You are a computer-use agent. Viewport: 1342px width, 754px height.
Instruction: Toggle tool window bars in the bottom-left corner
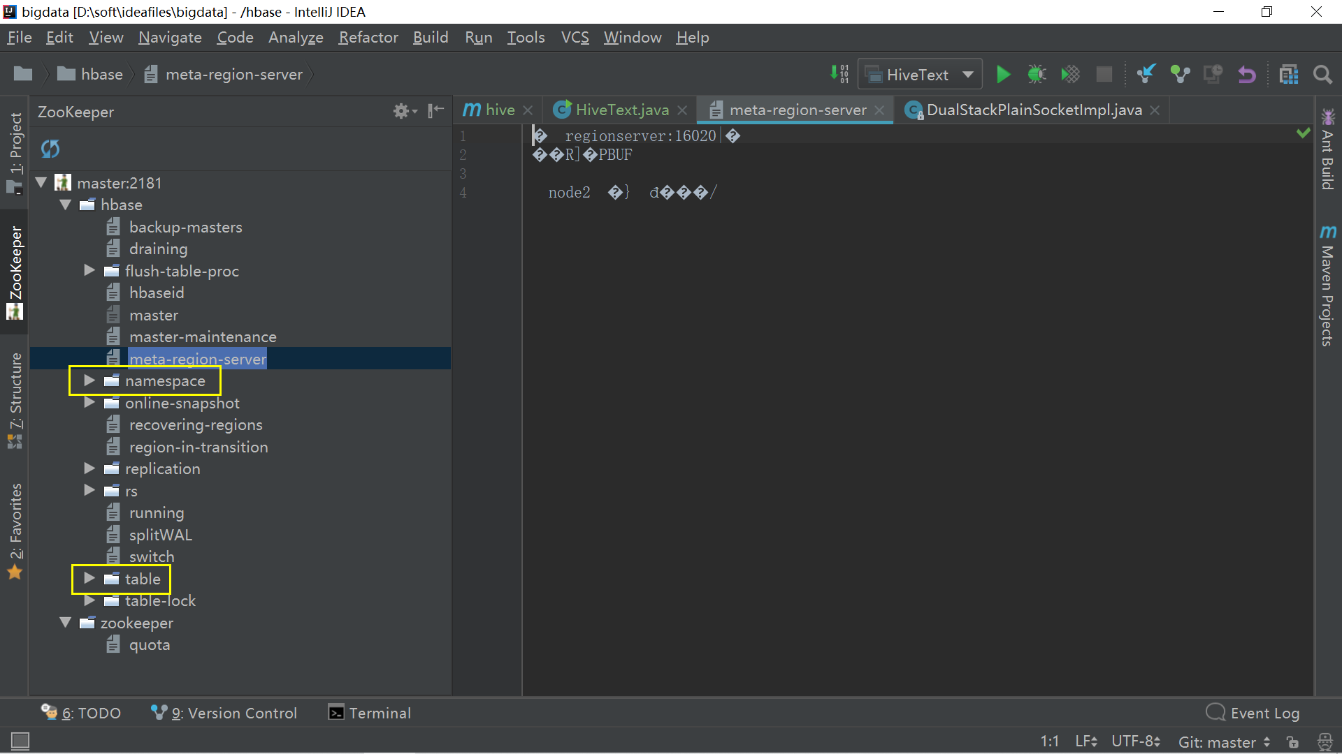point(20,741)
